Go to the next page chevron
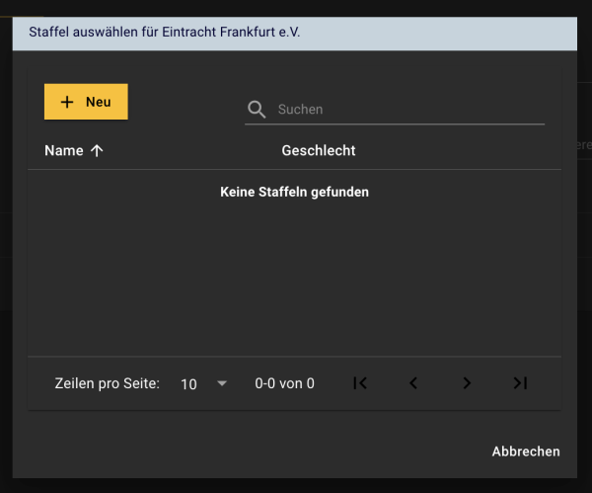The height and width of the screenshot is (493, 592). point(467,383)
